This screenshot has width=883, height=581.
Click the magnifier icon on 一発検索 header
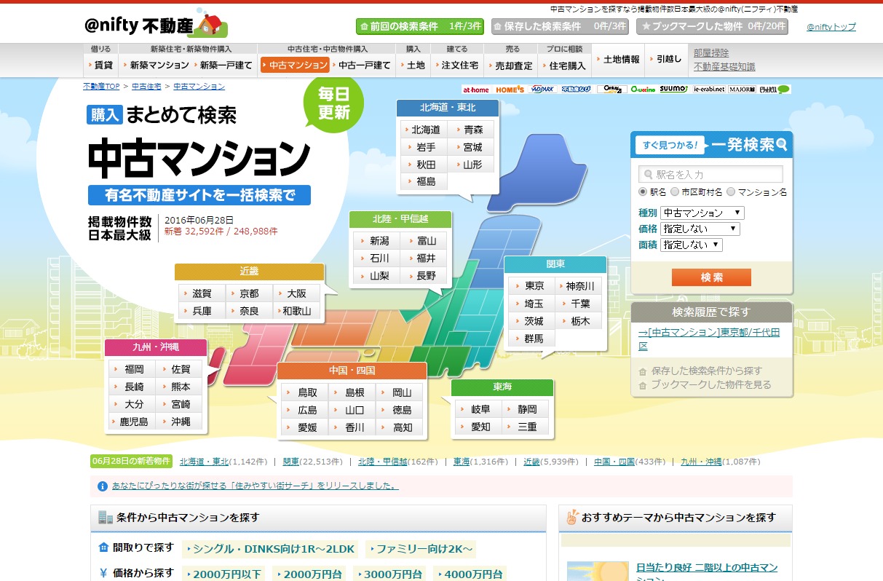[x=782, y=145]
